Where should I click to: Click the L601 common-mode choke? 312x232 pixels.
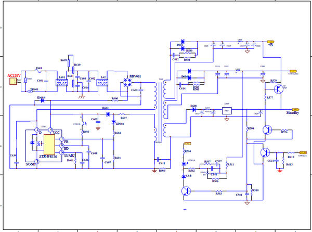63,83
